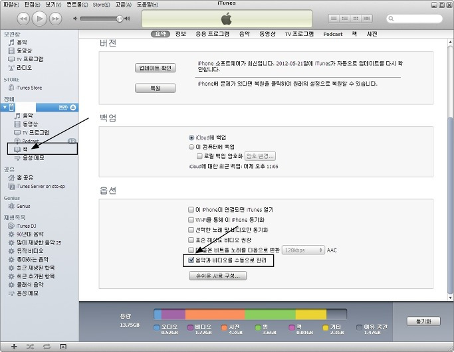
Task: Open the 고급 menu
Action: tap(123, 5)
